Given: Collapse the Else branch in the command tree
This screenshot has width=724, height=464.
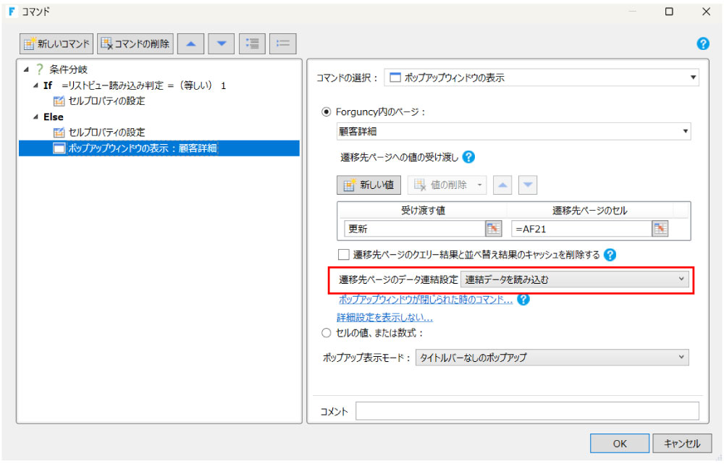Looking at the screenshot, I should 35,117.
